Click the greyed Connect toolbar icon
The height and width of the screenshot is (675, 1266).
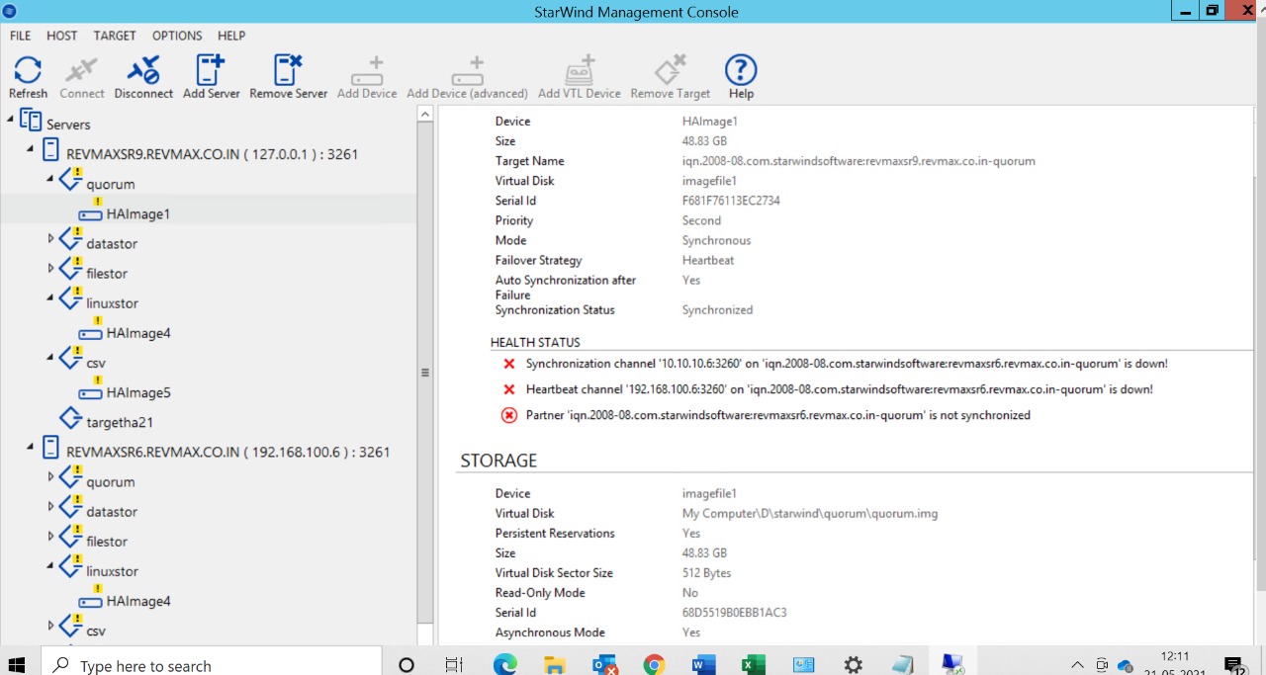coord(81,70)
